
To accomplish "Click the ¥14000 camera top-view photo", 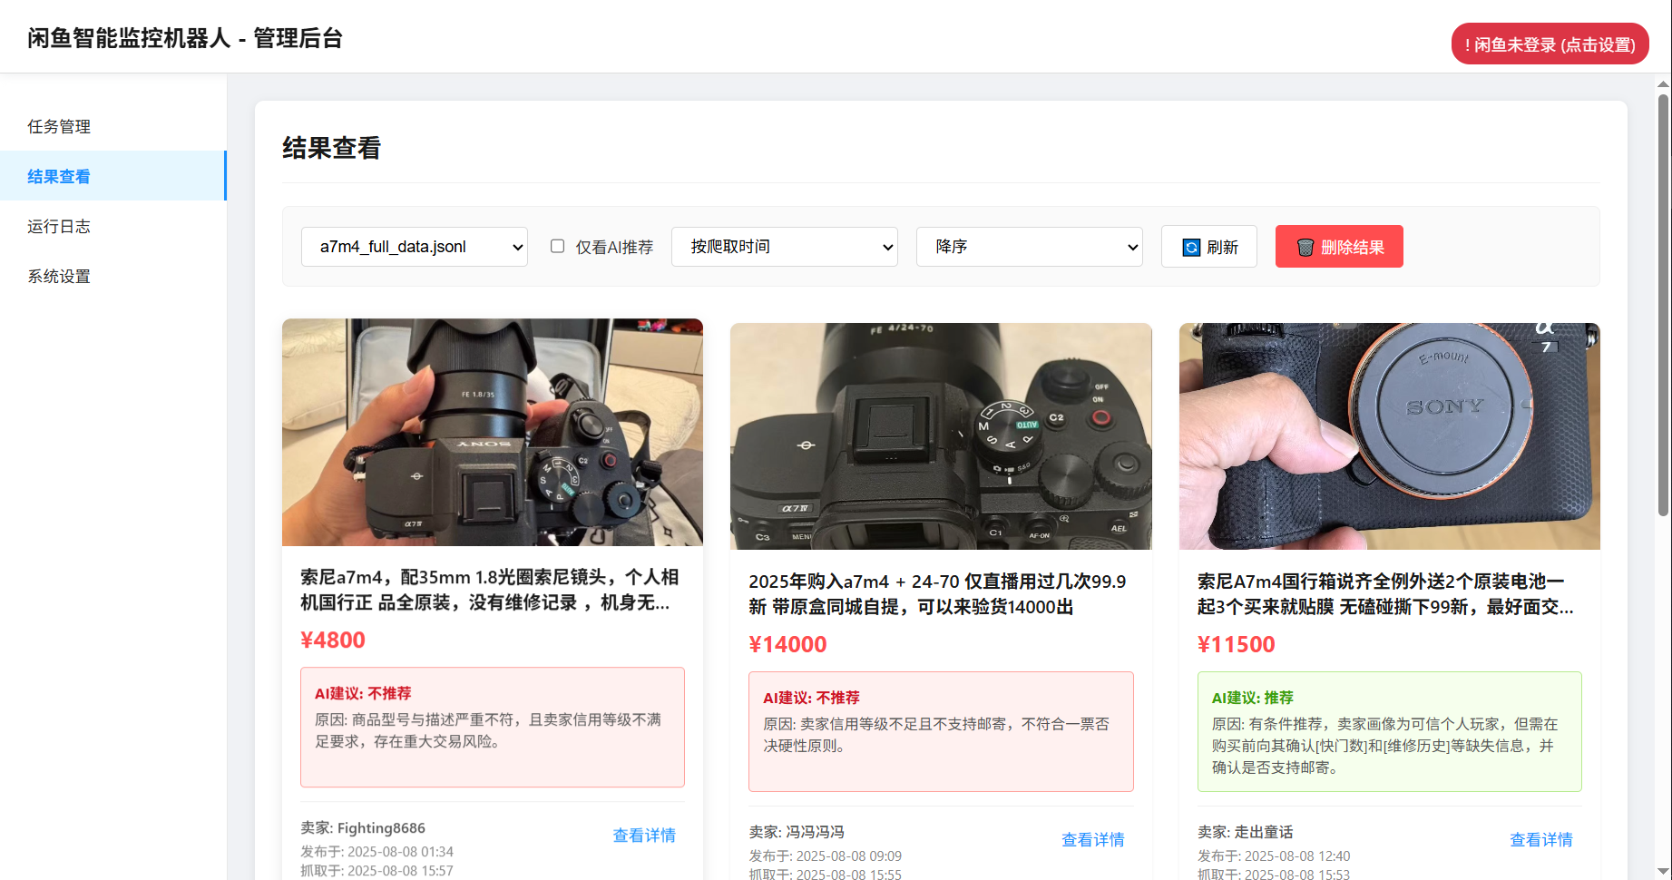I will (x=941, y=436).
